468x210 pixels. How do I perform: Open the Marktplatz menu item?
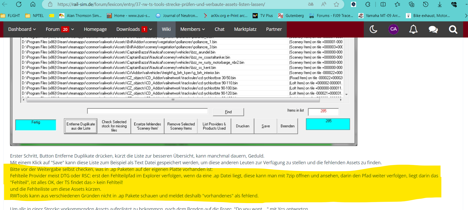click(x=245, y=29)
